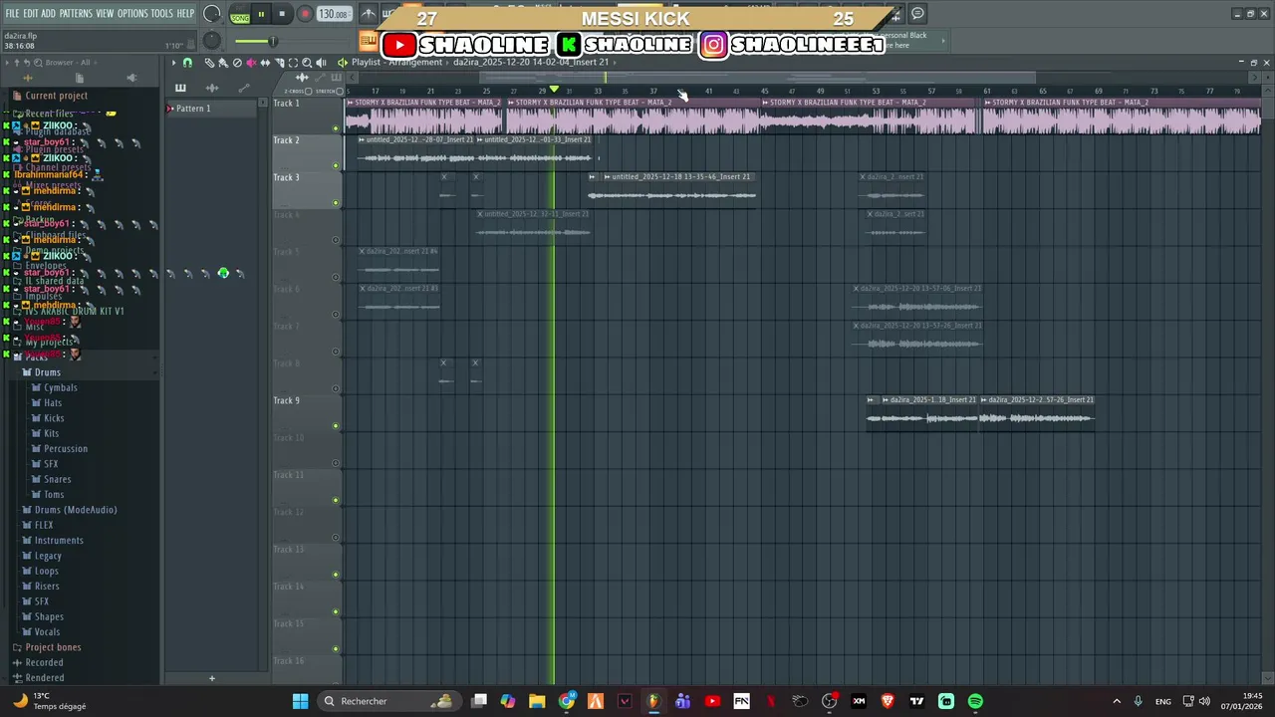Screen dimensions: 1275x717
Task: Open the EDIT menu
Action: pyautogui.click(x=31, y=13)
